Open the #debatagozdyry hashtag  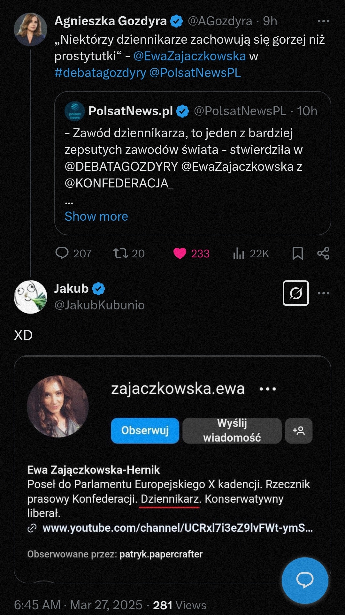[x=100, y=73]
